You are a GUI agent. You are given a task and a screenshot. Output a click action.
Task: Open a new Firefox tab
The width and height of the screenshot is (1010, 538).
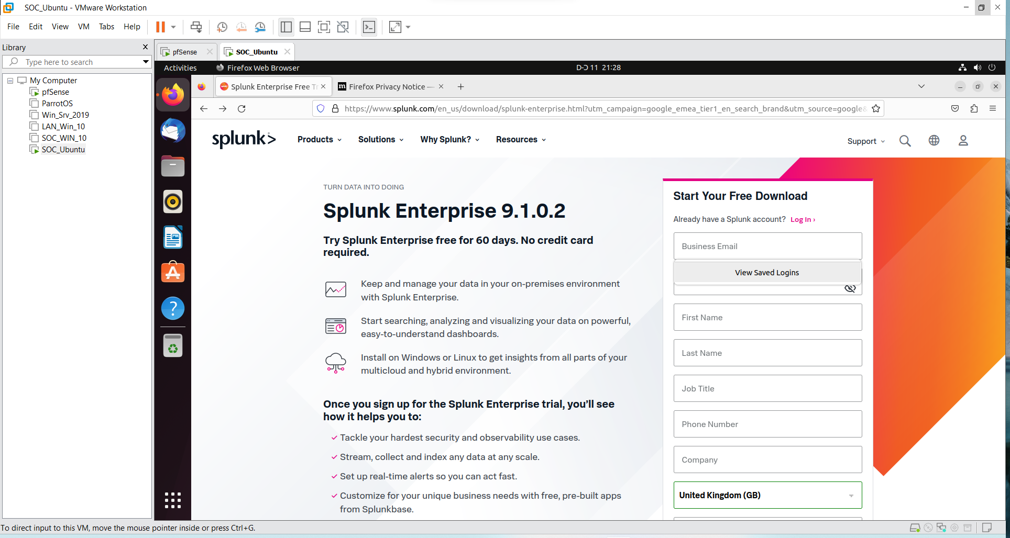click(x=460, y=87)
